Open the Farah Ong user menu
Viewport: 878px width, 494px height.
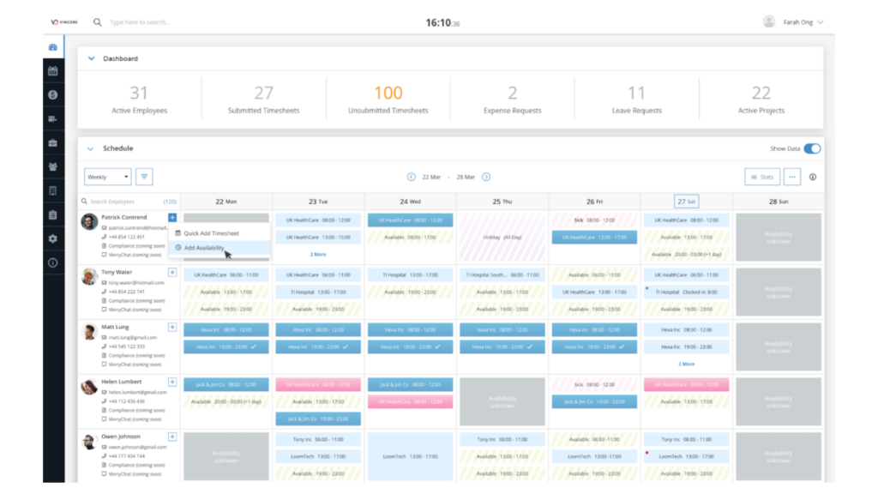pyautogui.click(x=793, y=22)
